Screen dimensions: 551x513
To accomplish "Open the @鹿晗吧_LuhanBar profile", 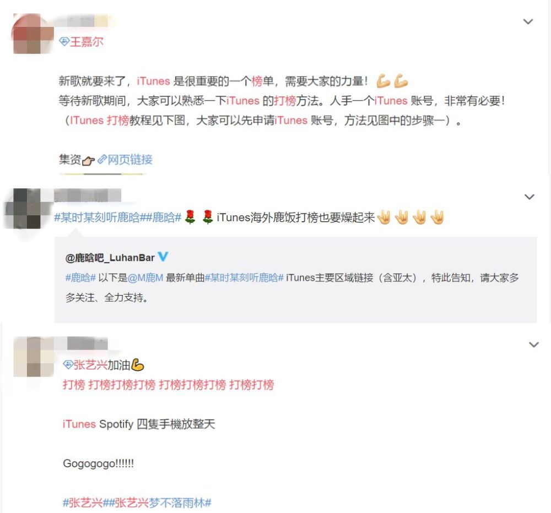I will coord(110,258).
